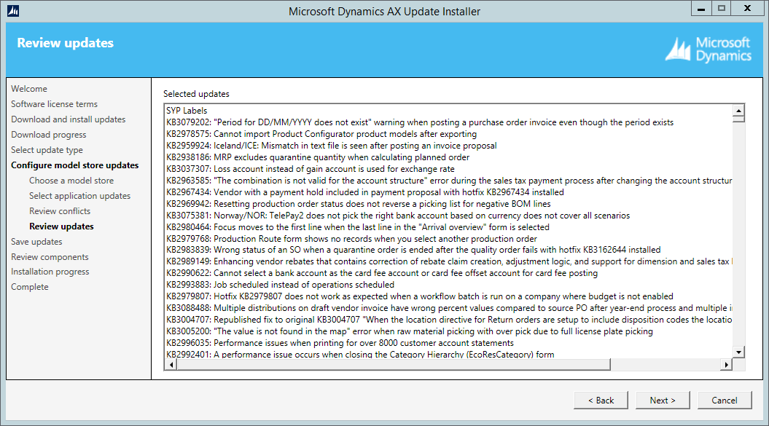Image resolution: width=769 pixels, height=426 pixels.
Task: Select KB2979768 Production Route form entry
Action: 351,239
